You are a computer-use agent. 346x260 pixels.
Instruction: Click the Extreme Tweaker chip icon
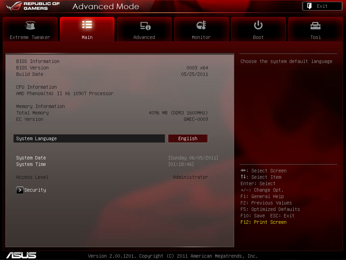(30, 25)
